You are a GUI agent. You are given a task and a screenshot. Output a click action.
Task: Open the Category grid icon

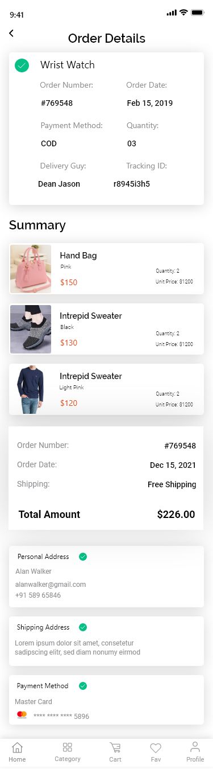click(x=68, y=747)
